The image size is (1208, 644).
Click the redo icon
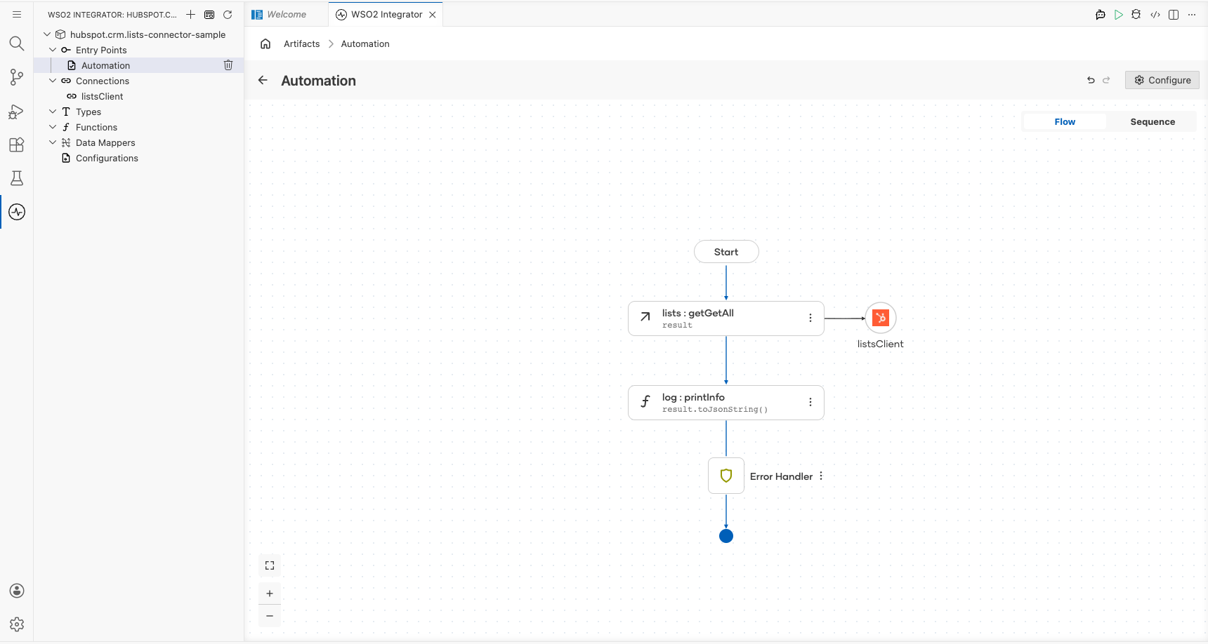[x=1106, y=80]
